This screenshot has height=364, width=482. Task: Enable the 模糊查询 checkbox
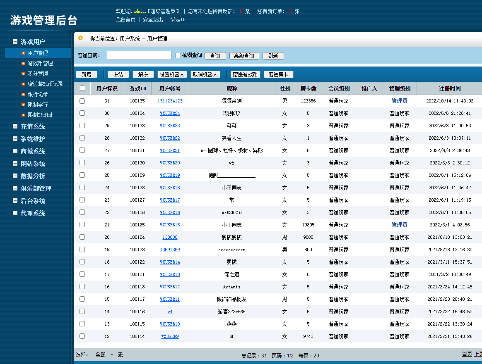178,55
